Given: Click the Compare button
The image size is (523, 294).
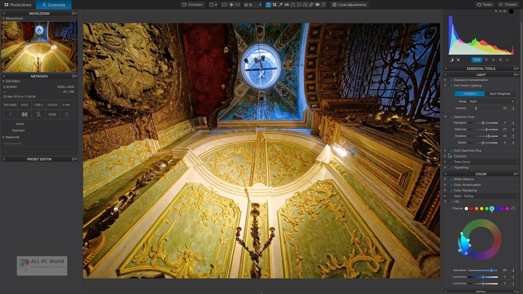Looking at the screenshot, I should pos(192,5).
